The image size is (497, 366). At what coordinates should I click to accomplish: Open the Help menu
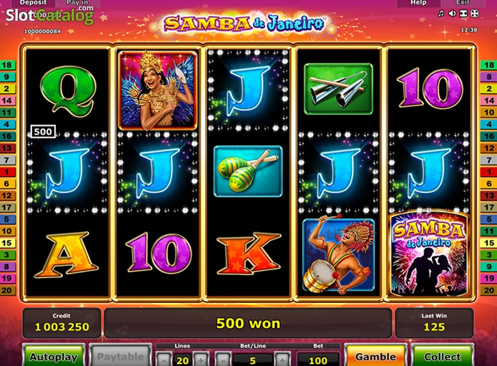(419, 3)
